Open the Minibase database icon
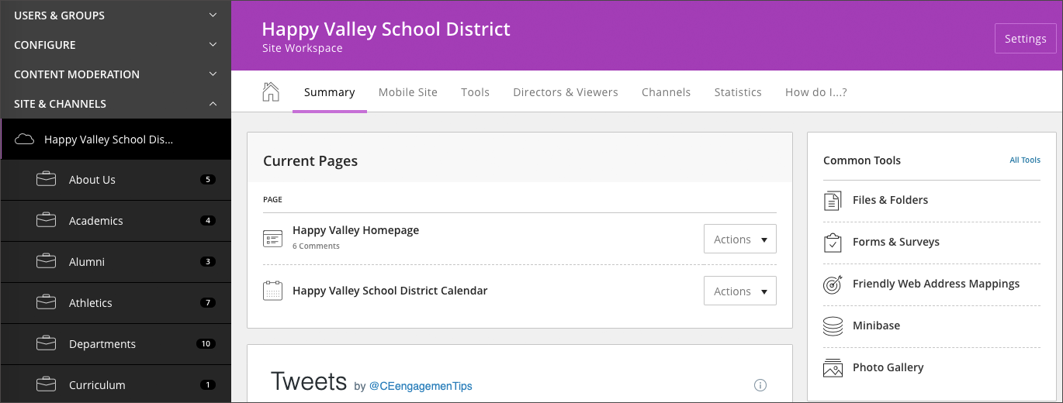The width and height of the screenshot is (1063, 403). tap(833, 326)
